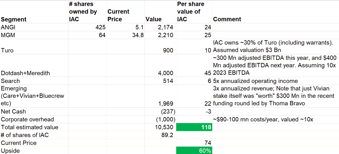
Task: Click the Search segment cell
Action: [x=34, y=81]
